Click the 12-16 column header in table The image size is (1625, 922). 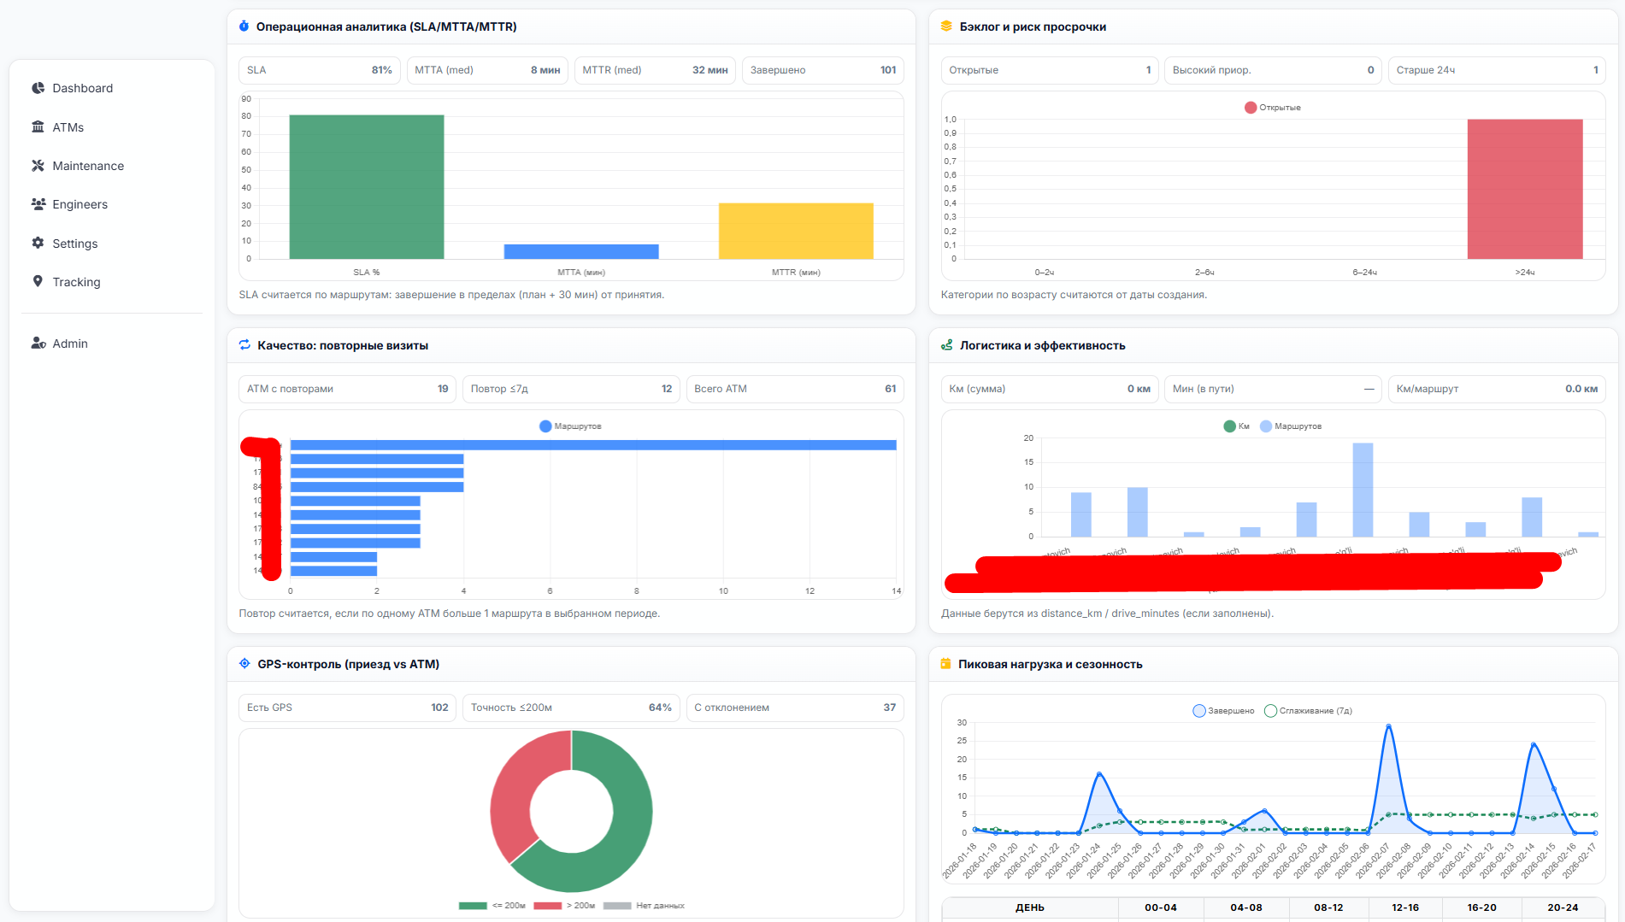(1404, 907)
